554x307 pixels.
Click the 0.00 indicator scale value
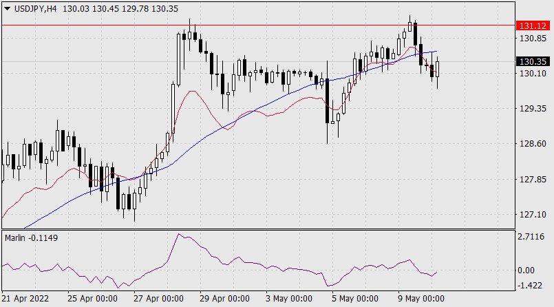pos(526,271)
